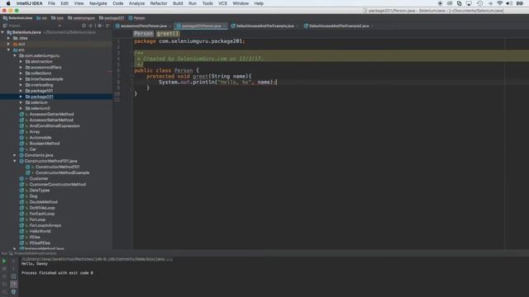This screenshot has width=529, height=297.
Task: Collapse the com.seleniumguru package
Action: click(x=15, y=55)
